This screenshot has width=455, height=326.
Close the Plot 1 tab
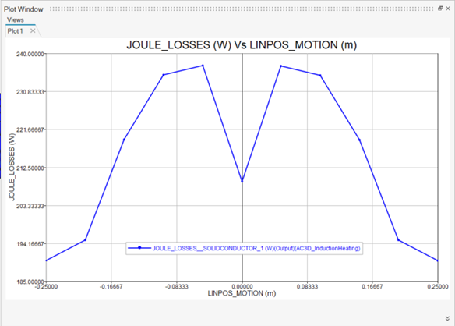click(33, 30)
